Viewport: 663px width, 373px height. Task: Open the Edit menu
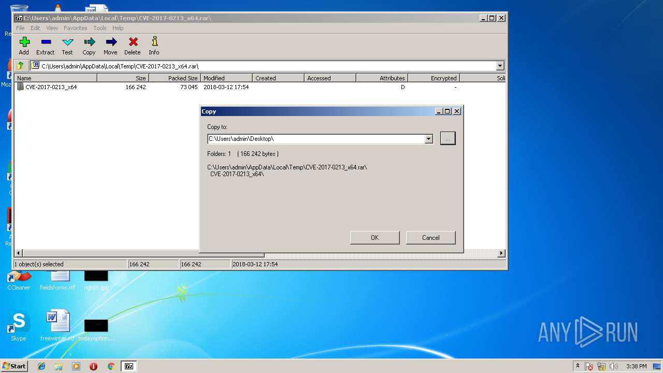point(35,28)
